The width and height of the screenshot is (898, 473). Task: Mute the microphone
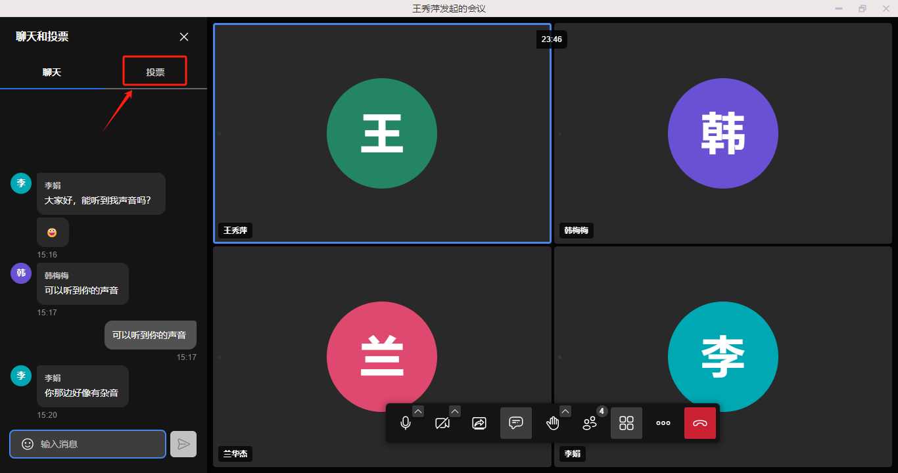point(406,423)
